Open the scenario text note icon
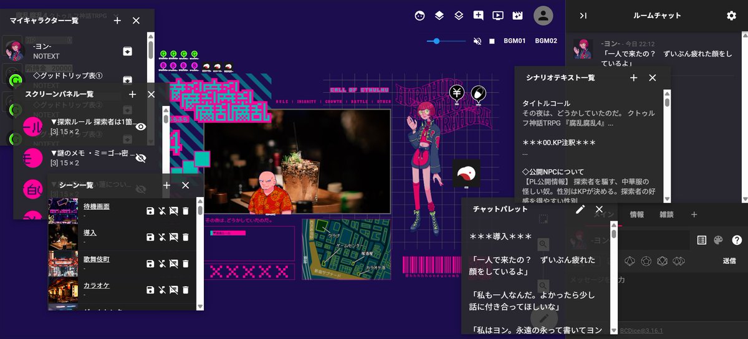 point(478,16)
